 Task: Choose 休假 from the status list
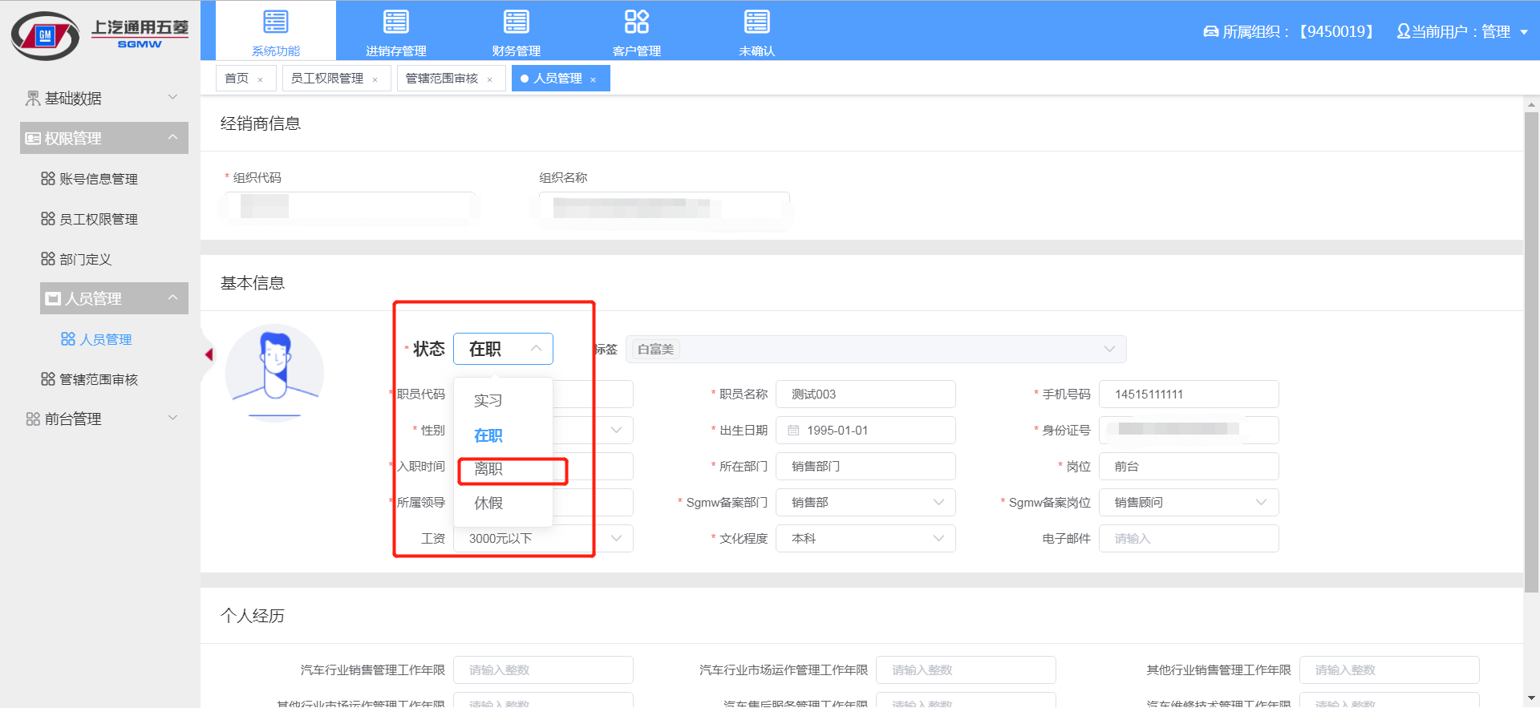[x=503, y=503]
